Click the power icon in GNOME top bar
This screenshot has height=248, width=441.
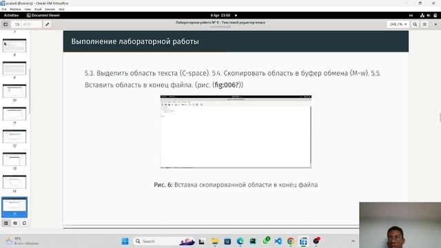[x=435, y=15]
